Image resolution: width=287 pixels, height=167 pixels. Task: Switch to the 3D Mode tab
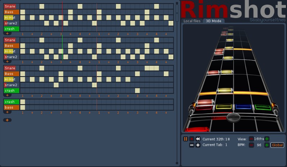tap(214, 21)
